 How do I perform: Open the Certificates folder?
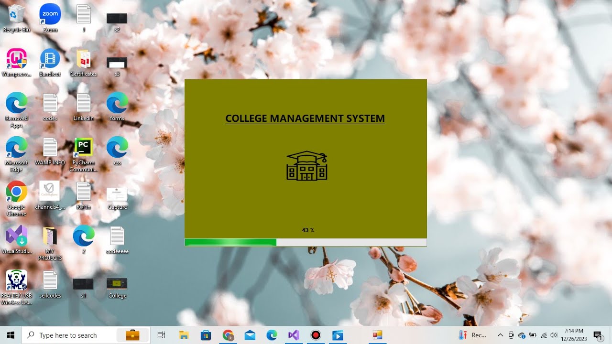tap(84, 63)
